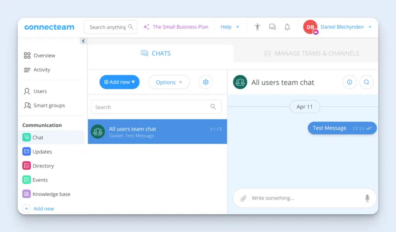
Task: Record a voice message with the microphone
Action: 367,198
